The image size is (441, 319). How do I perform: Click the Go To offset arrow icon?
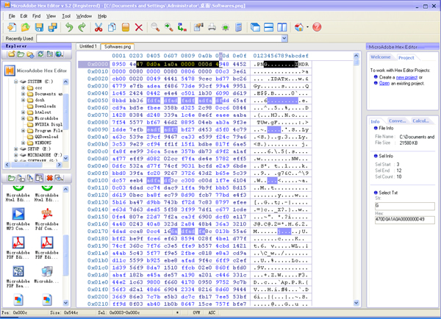[x=182, y=27]
